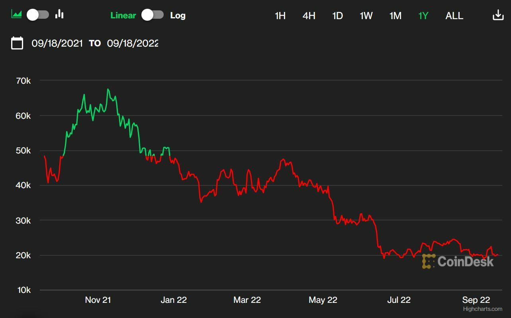This screenshot has height=318, width=511.
Task: Click the Mar 22 x-axis label
Action: pos(247,300)
